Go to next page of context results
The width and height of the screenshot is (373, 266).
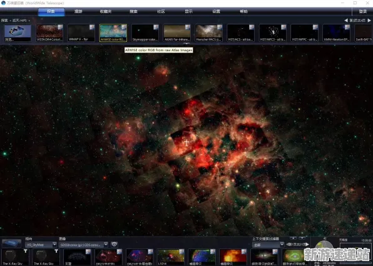(x=307, y=244)
